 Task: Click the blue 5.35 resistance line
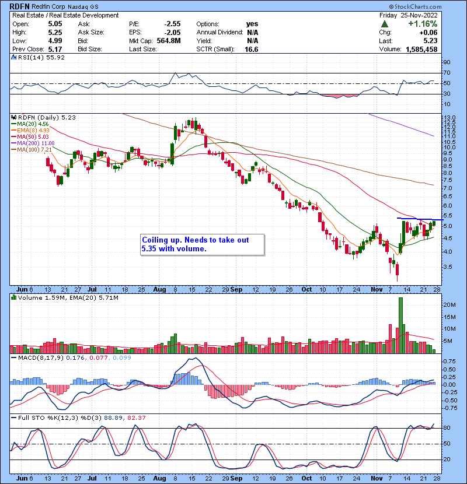[x=420, y=219]
